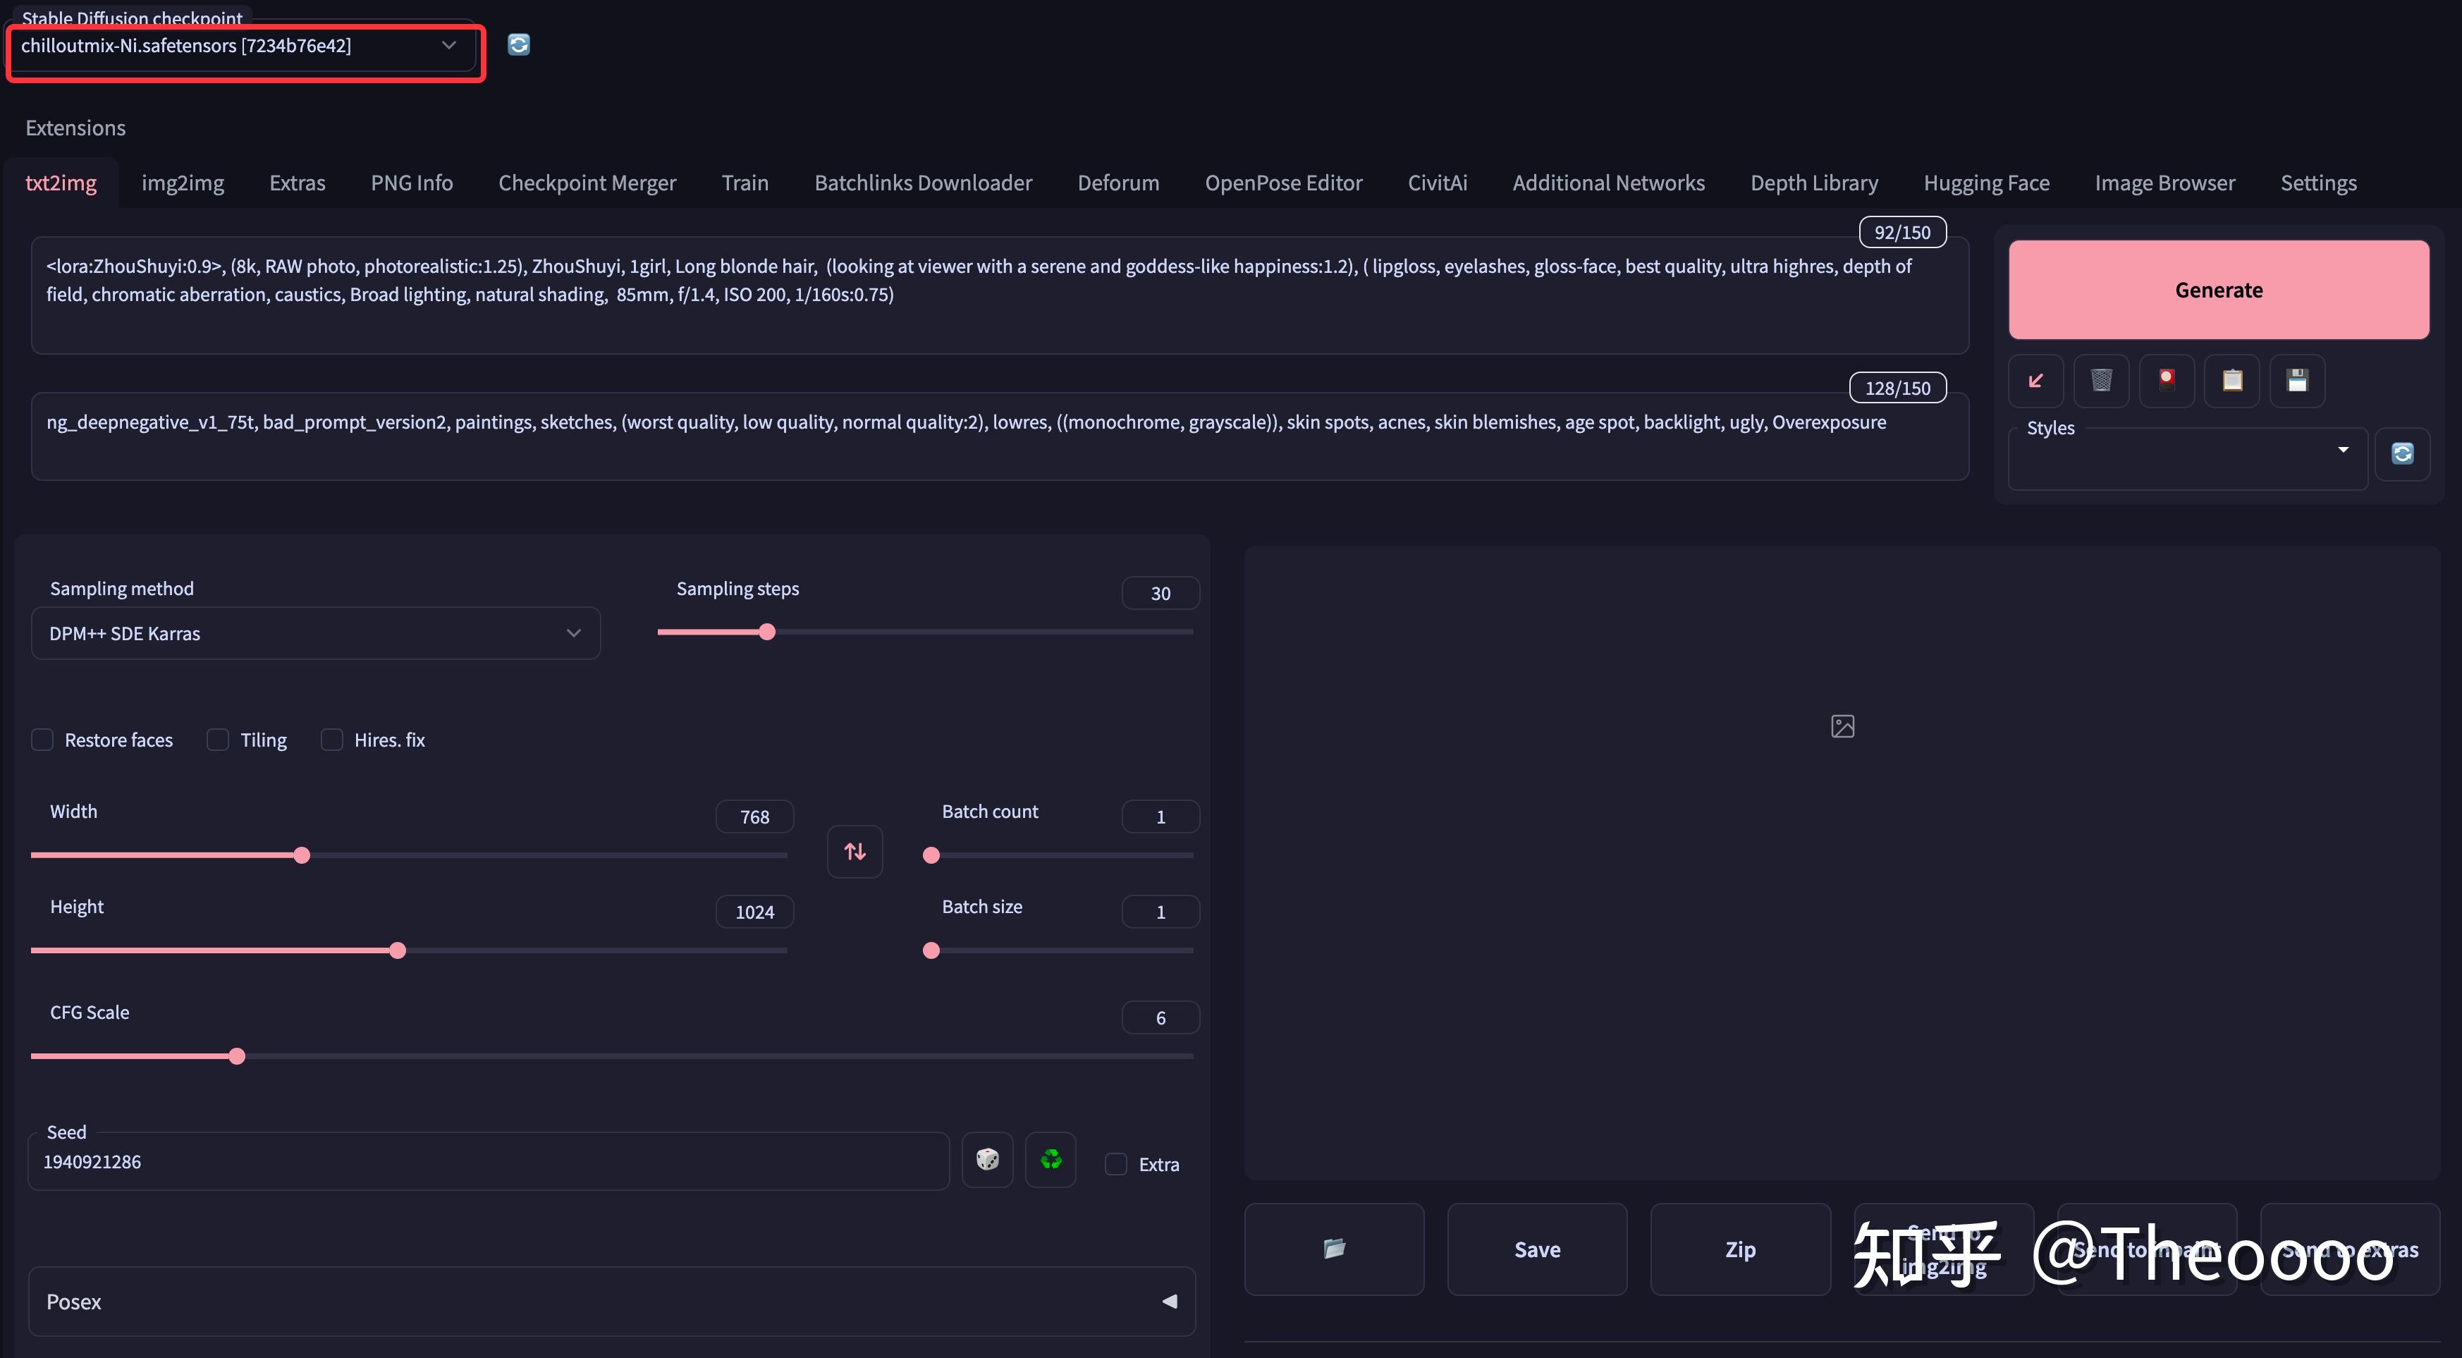Viewport: 2462px width, 1358px height.
Task: Open the OpenPose Editor tab
Action: tap(1282, 183)
